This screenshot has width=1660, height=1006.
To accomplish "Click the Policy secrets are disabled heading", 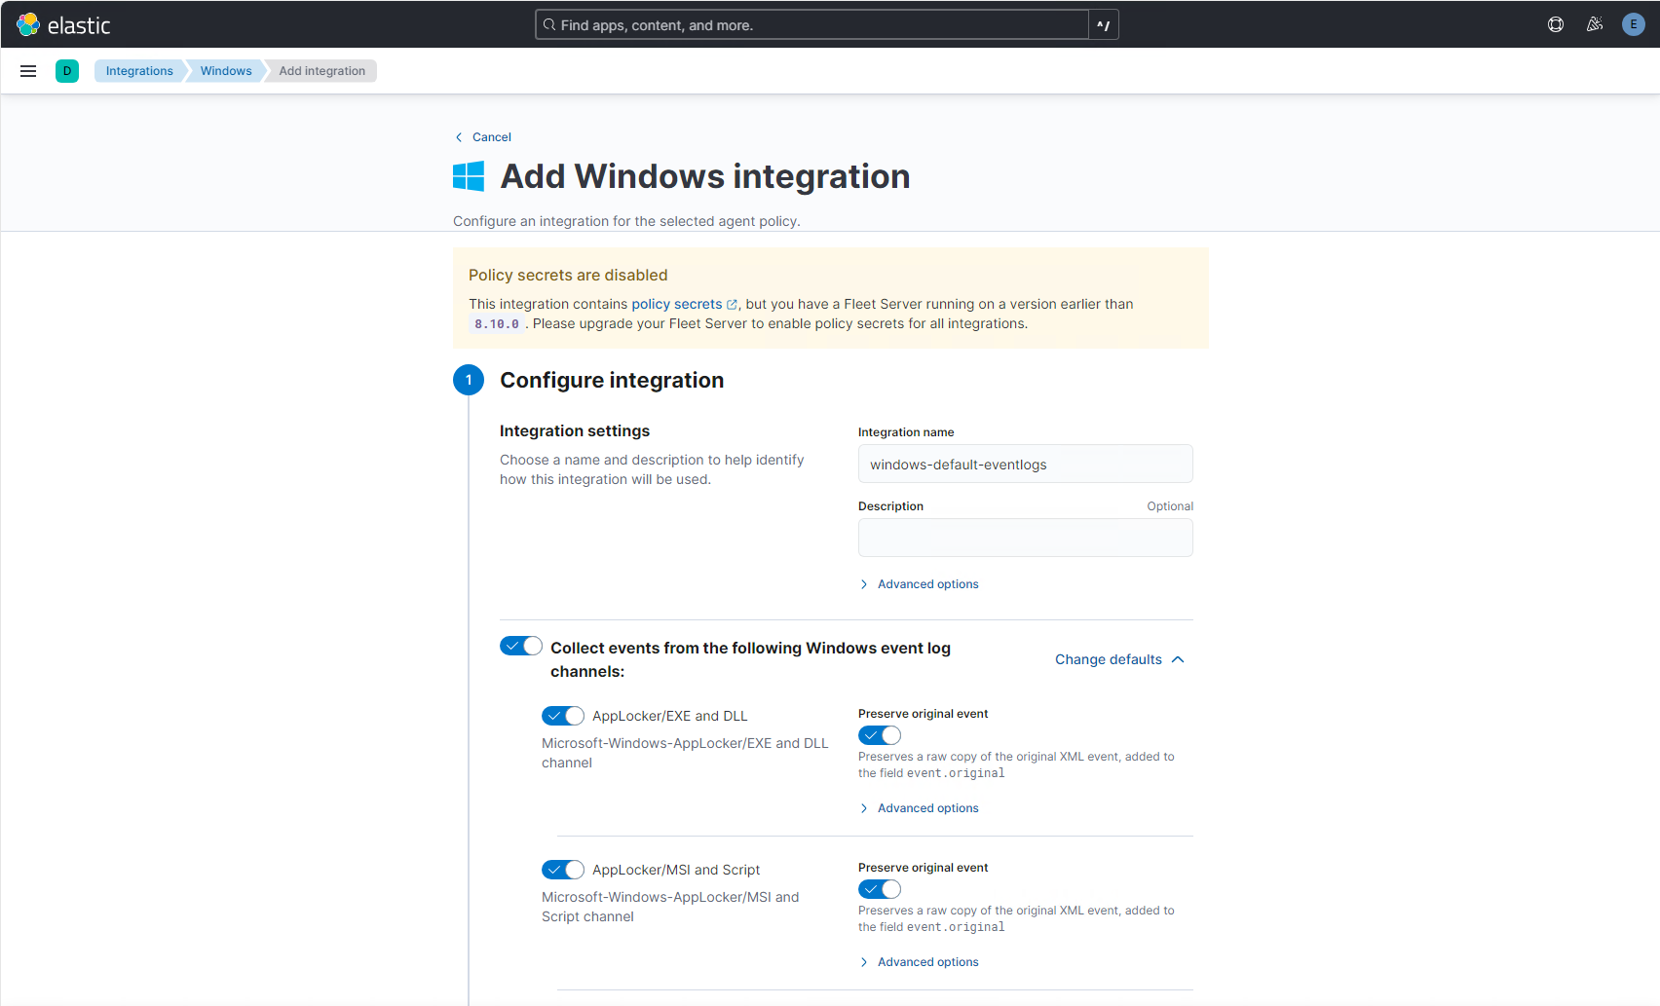I will (x=568, y=276).
